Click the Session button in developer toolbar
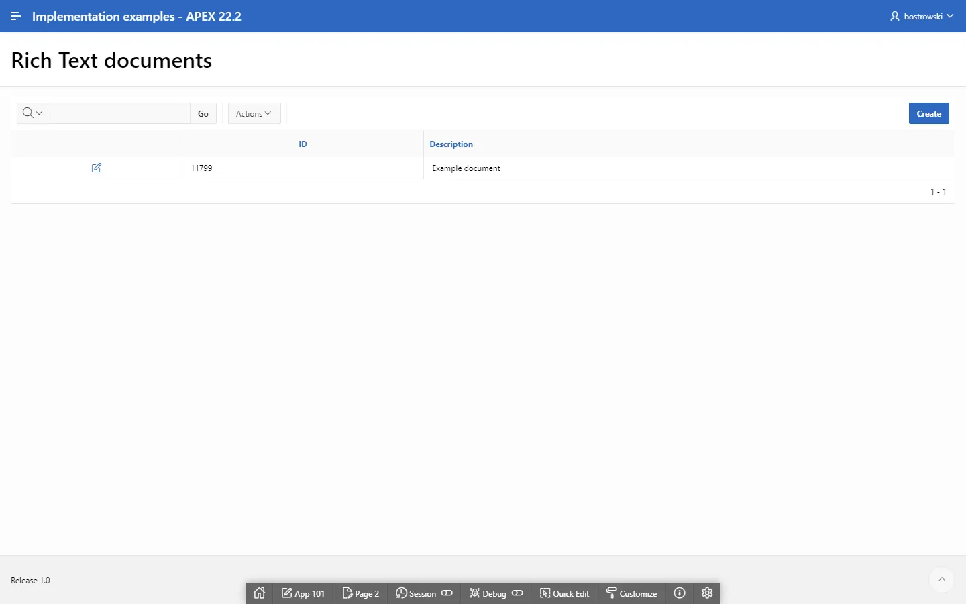Screen dimensions: 966x604 coord(416,593)
